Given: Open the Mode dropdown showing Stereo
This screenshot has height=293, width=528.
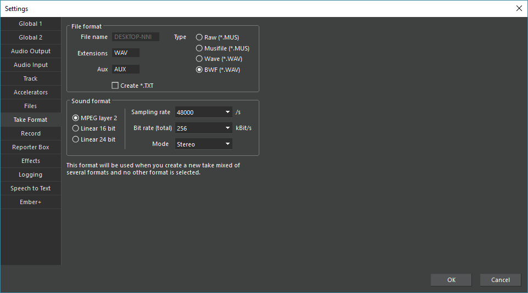Looking at the screenshot, I should pos(203,144).
